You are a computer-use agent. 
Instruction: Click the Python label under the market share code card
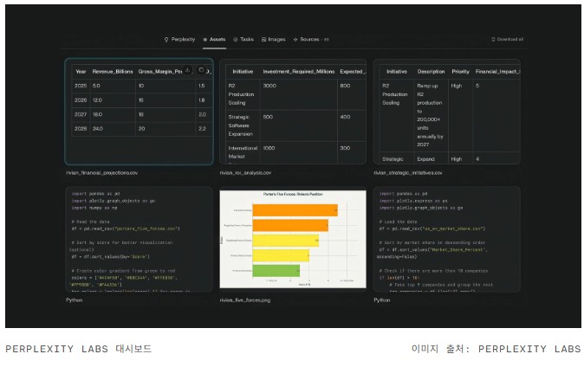point(382,300)
